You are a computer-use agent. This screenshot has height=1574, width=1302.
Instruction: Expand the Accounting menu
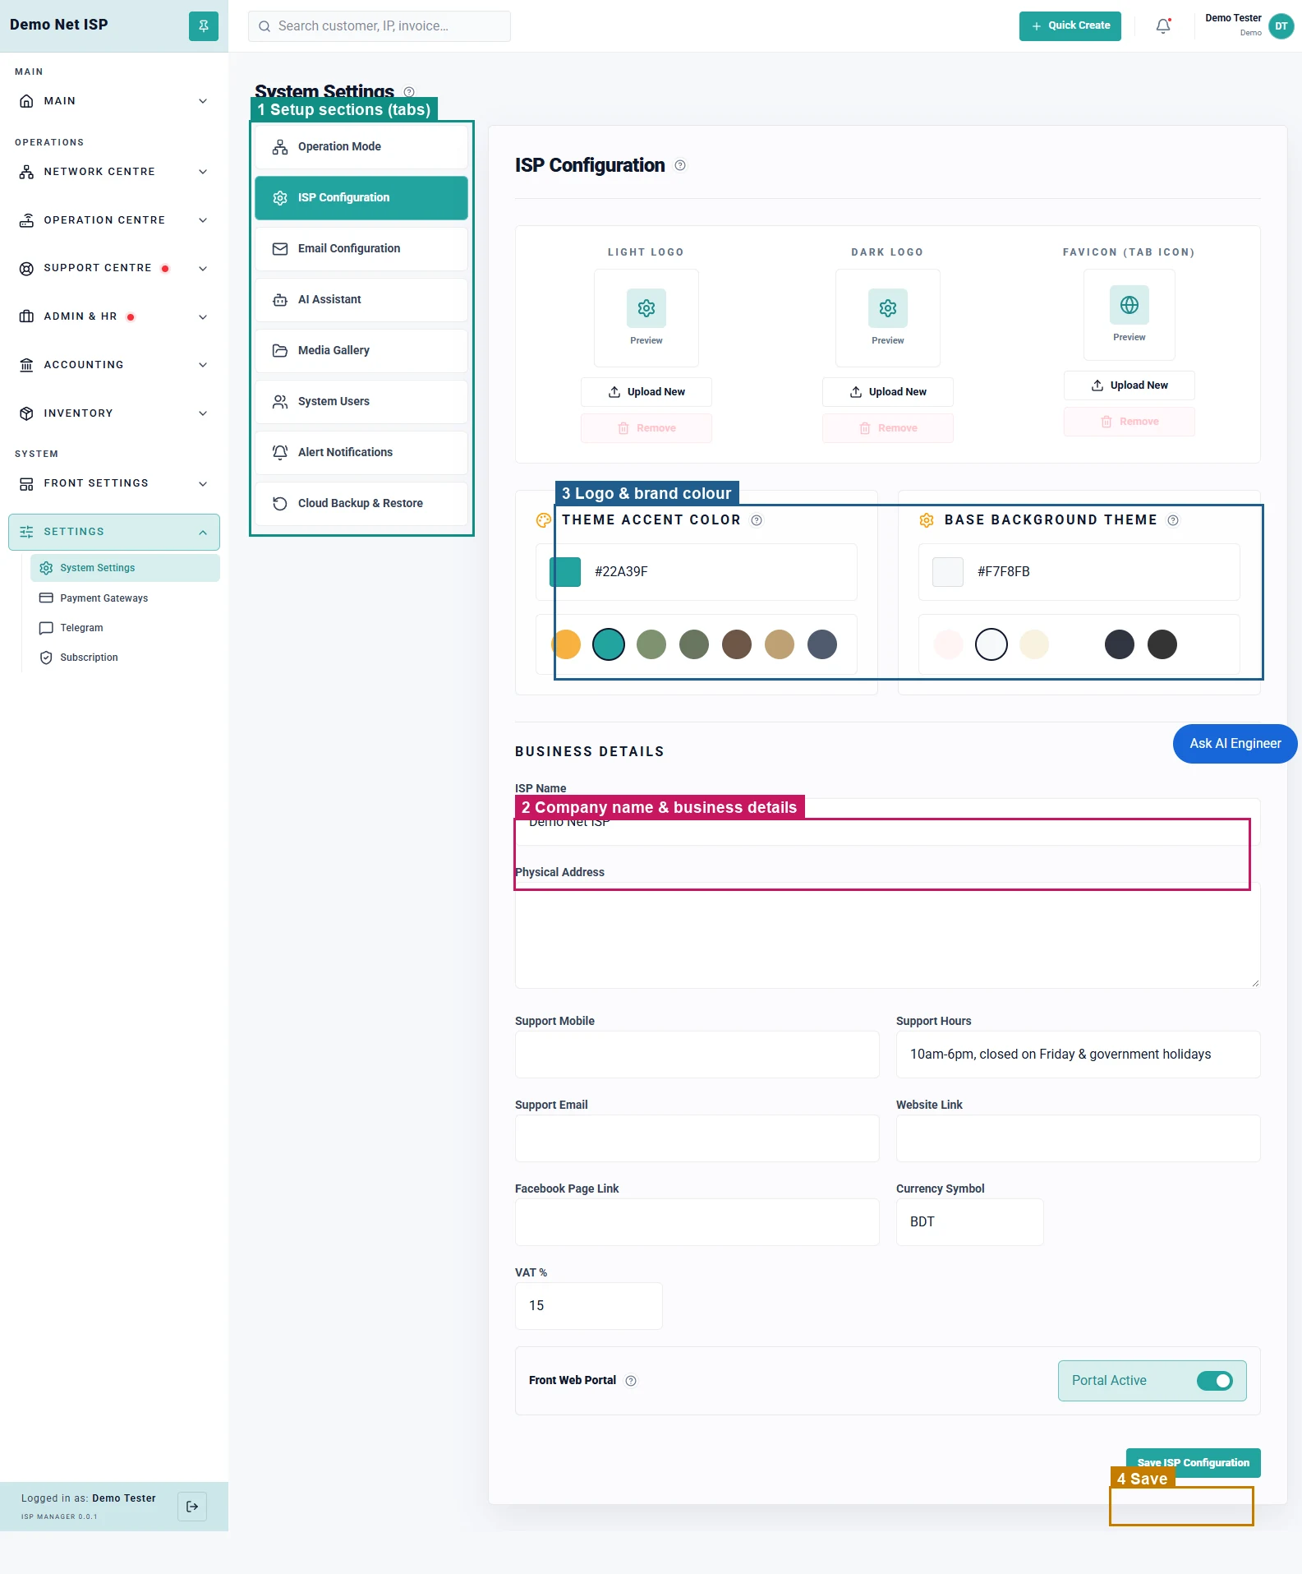tap(114, 365)
